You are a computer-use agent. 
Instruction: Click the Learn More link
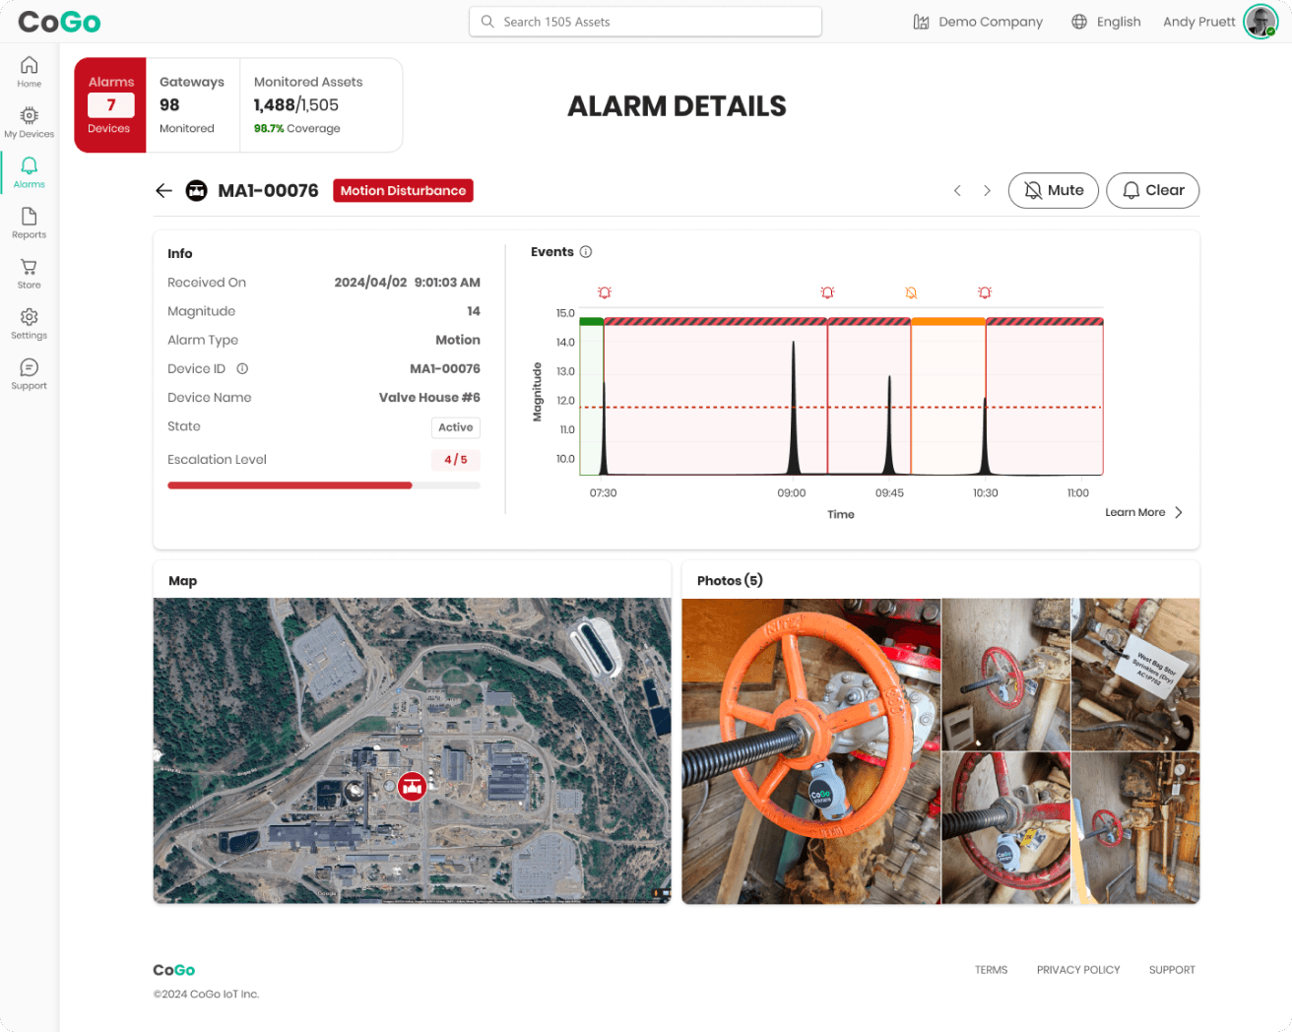point(1143,513)
